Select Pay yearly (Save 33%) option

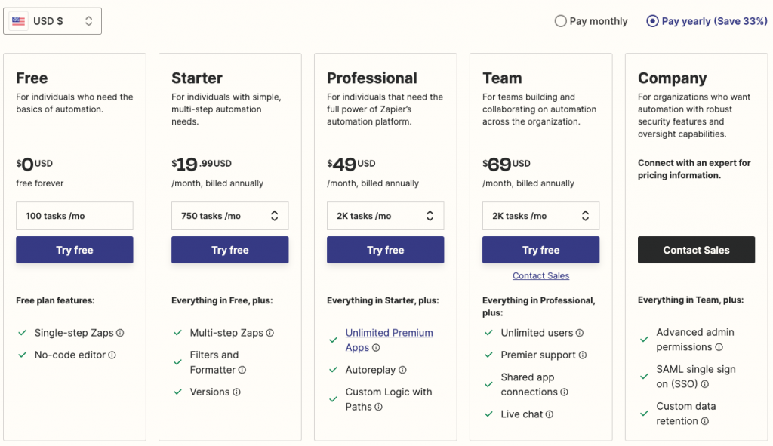coord(653,21)
